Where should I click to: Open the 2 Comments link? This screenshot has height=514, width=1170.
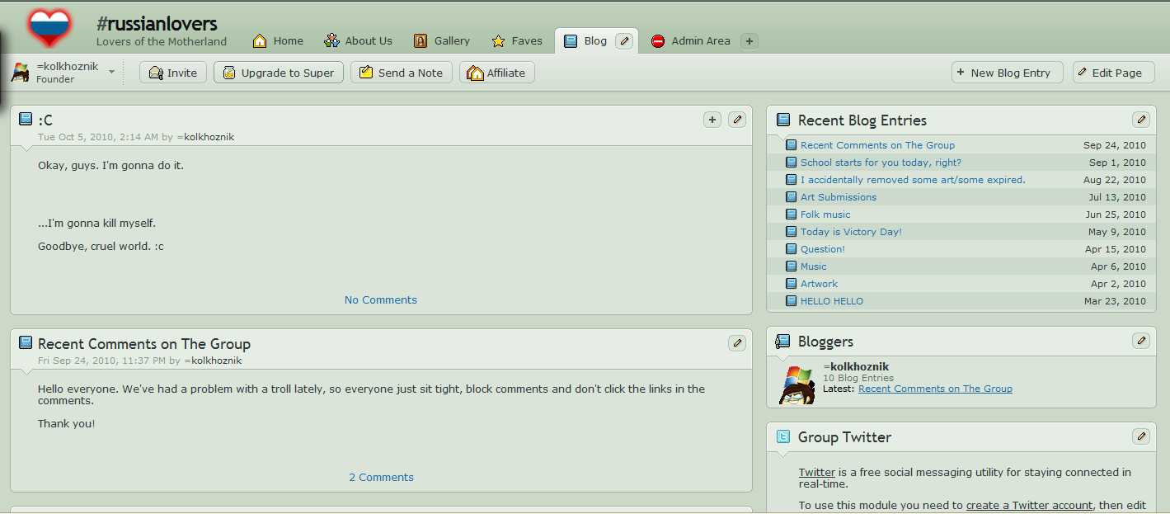pyautogui.click(x=381, y=477)
